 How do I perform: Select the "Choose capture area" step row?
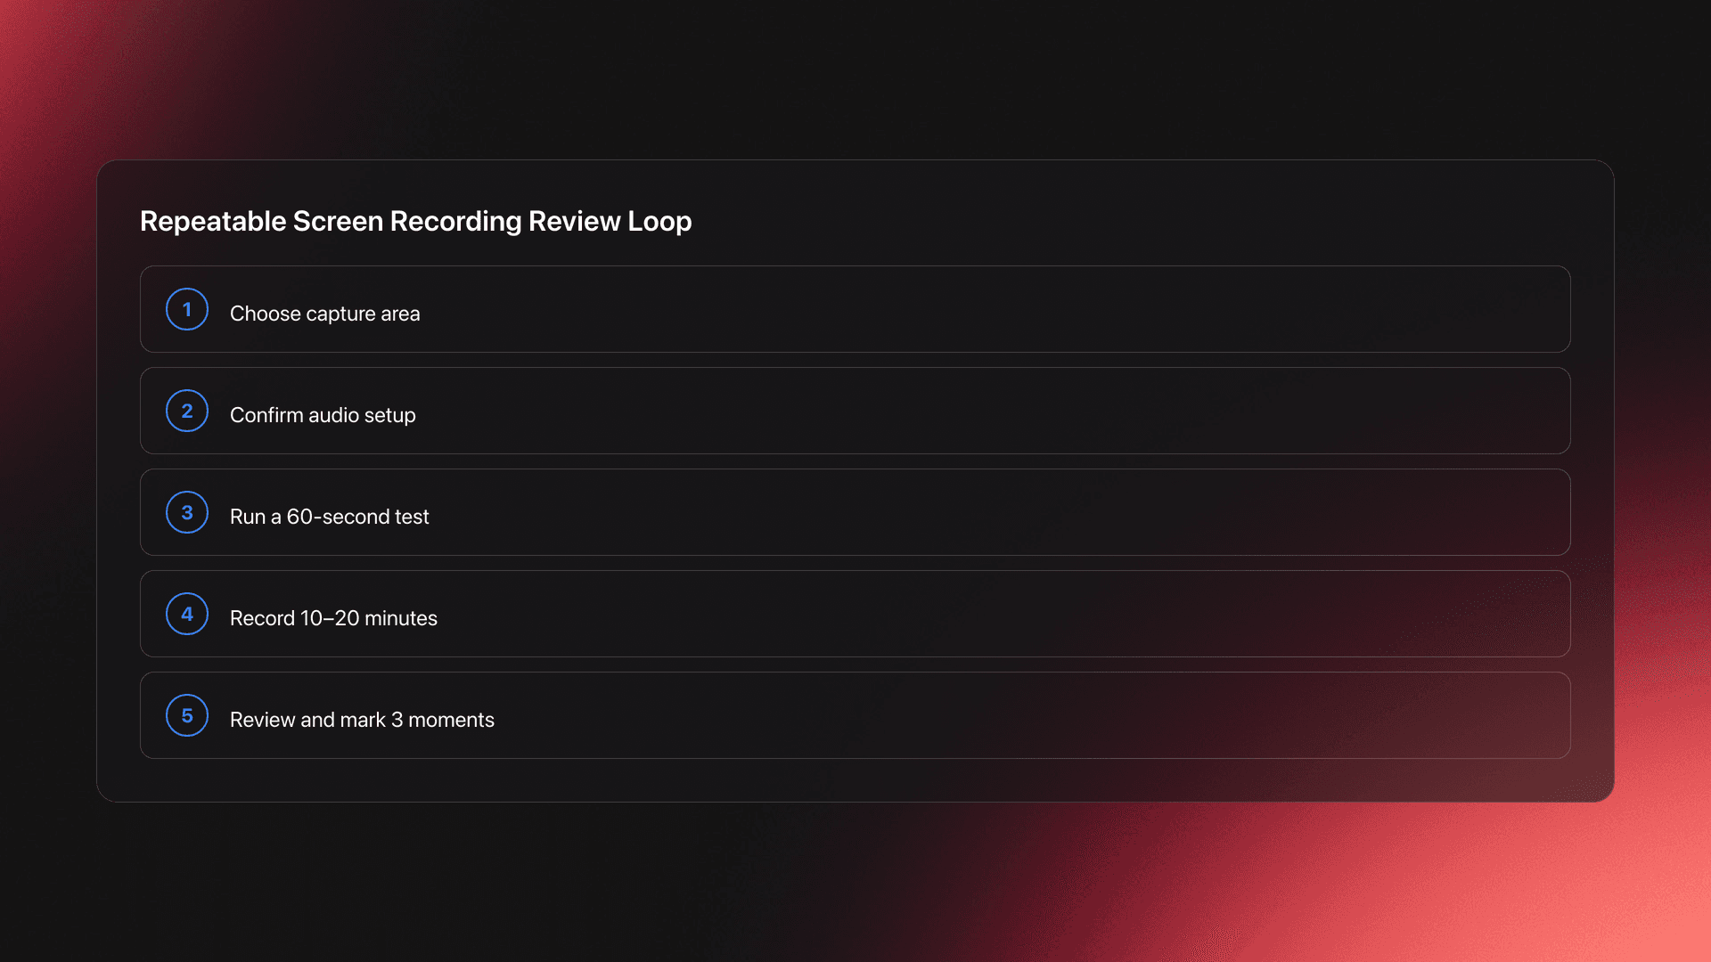click(855, 309)
